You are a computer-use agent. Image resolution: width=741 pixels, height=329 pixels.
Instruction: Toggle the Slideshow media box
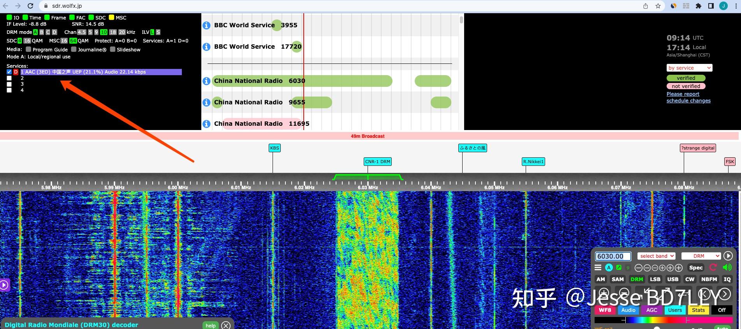coord(113,49)
